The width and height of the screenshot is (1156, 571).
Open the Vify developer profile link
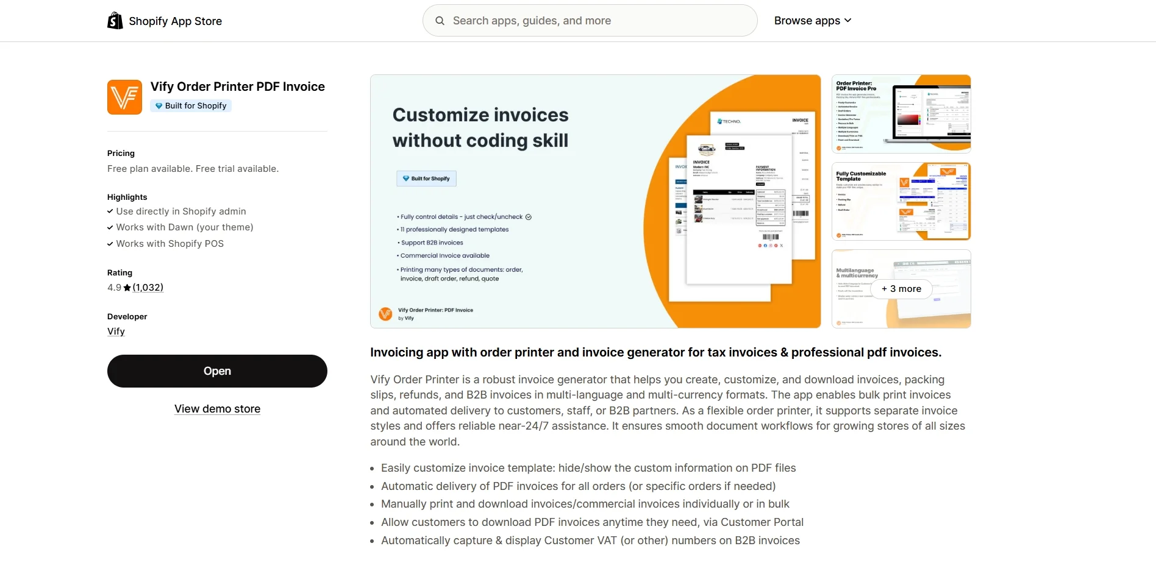coord(116,331)
